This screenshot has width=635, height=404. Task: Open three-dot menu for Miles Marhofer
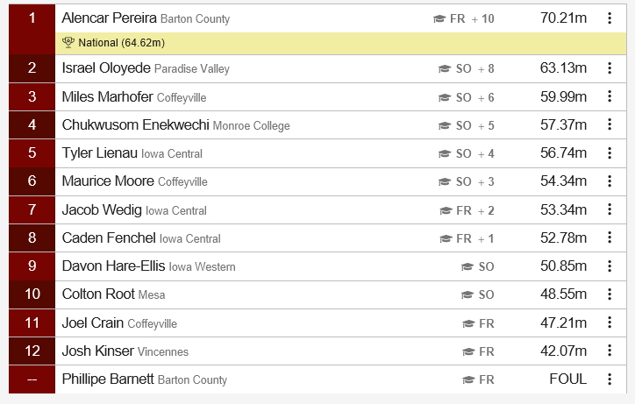point(610,96)
